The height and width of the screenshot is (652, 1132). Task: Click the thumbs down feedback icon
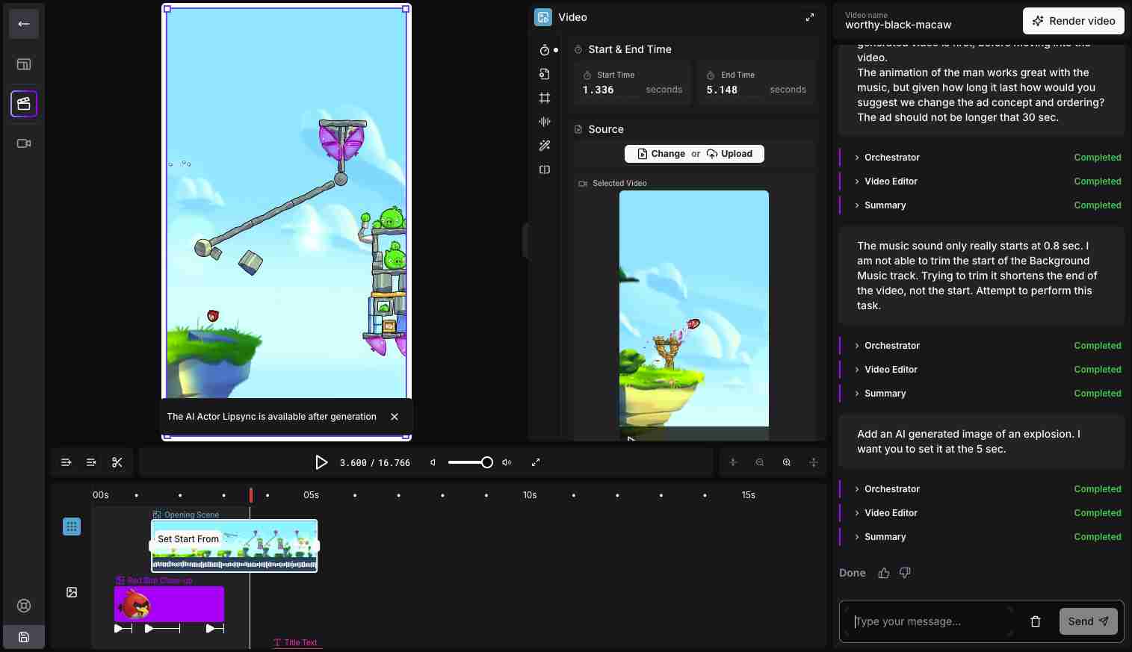tap(905, 573)
